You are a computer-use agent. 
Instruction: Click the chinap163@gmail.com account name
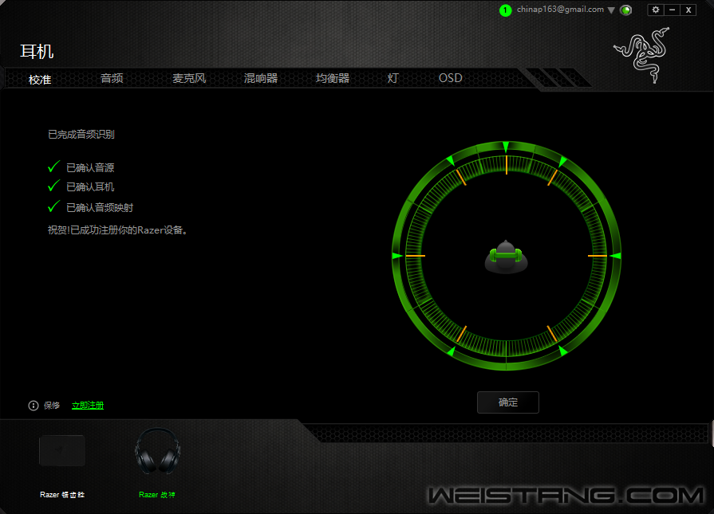[560, 10]
